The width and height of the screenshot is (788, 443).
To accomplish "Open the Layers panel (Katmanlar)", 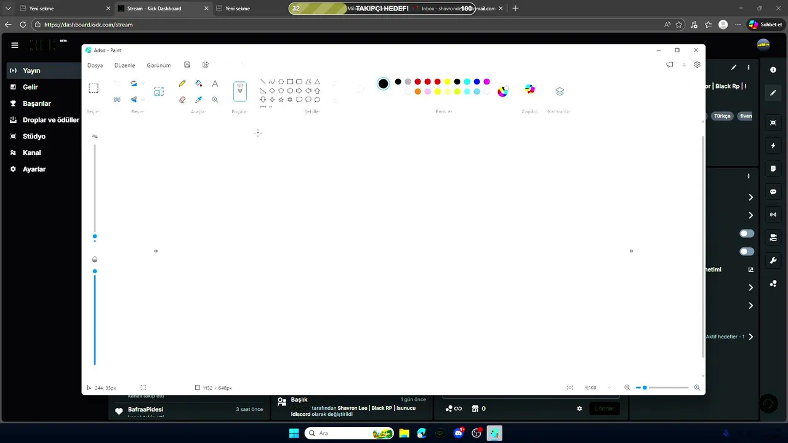I will (x=560, y=91).
